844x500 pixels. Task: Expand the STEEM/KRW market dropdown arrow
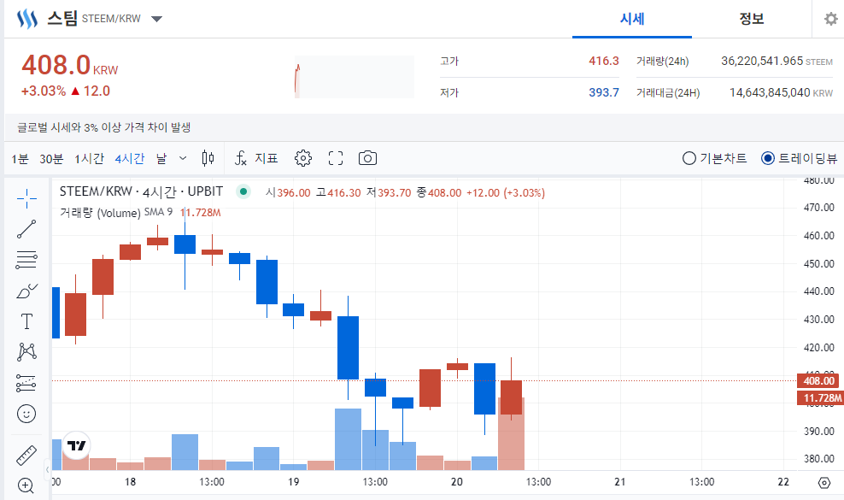coord(156,19)
